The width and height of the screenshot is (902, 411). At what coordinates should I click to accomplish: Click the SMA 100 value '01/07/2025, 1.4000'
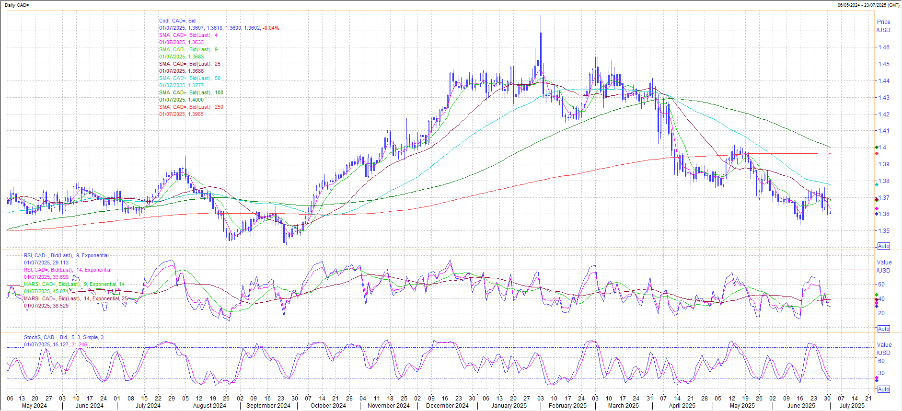point(181,100)
